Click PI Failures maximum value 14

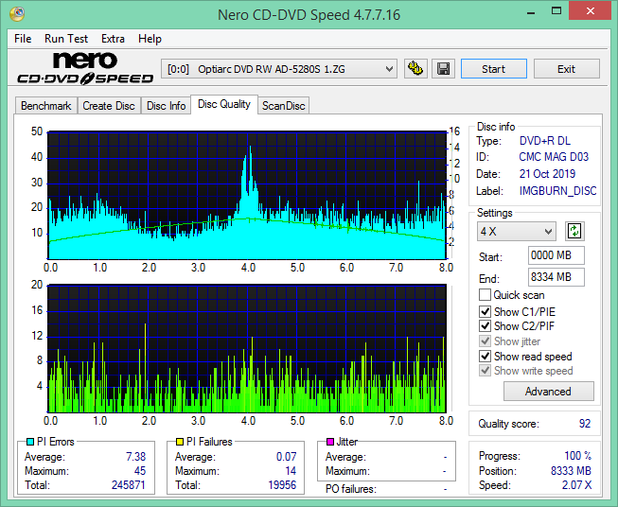(291, 471)
